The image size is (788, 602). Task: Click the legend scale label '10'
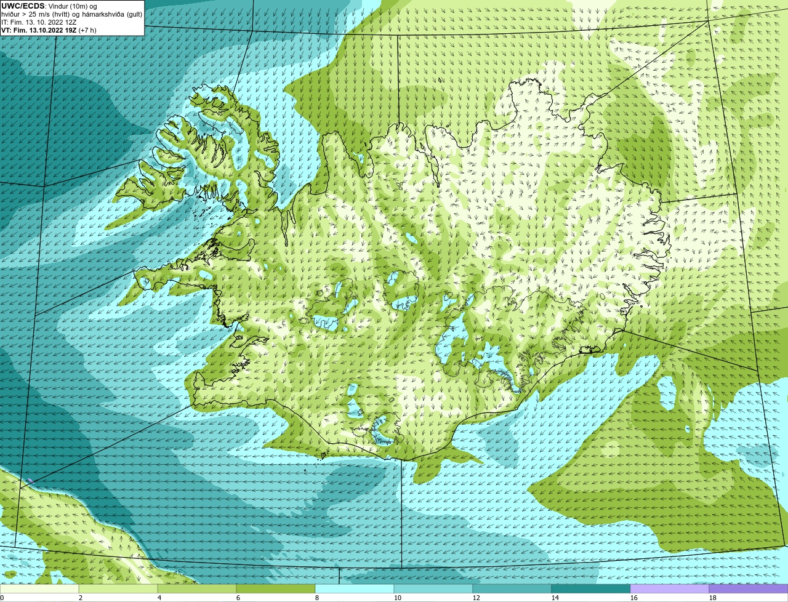coord(398,598)
